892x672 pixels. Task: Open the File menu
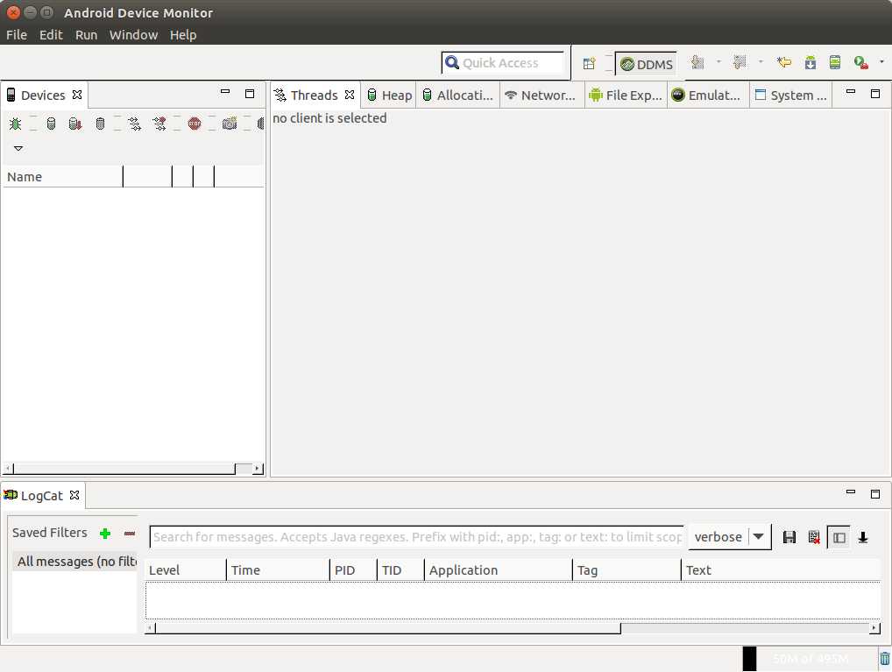click(x=17, y=35)
